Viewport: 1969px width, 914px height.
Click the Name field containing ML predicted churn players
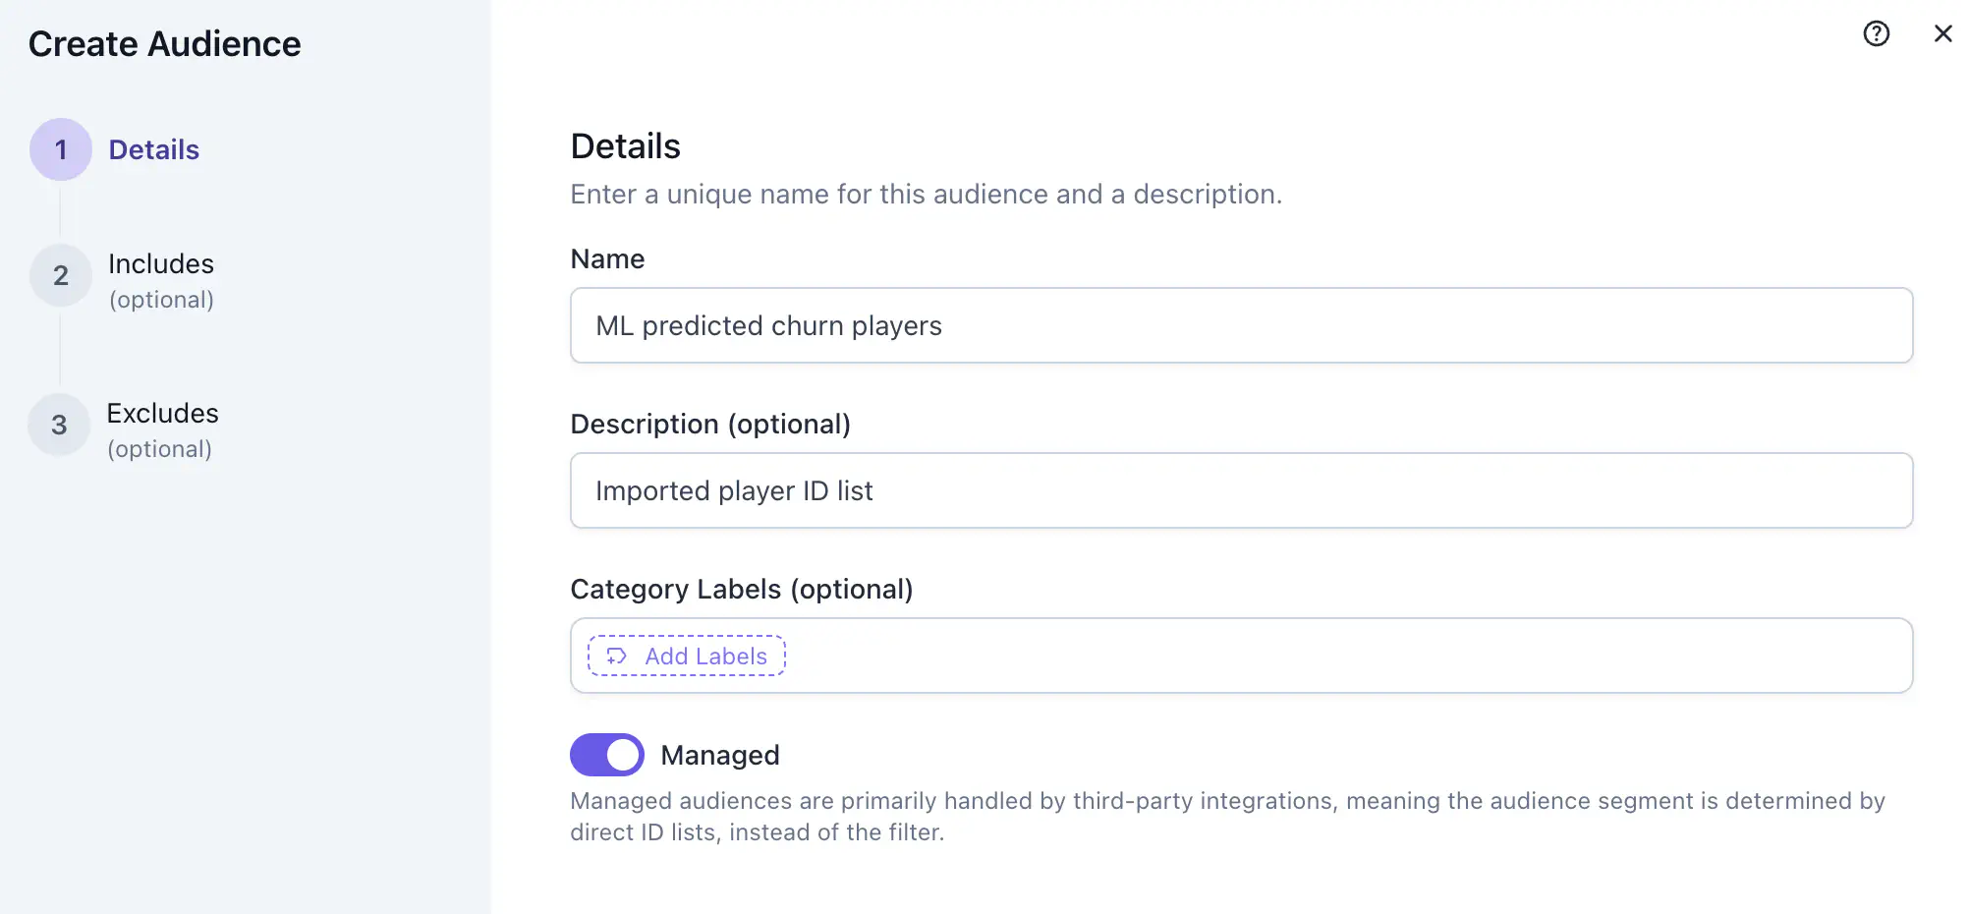(x=1241, y=325)
